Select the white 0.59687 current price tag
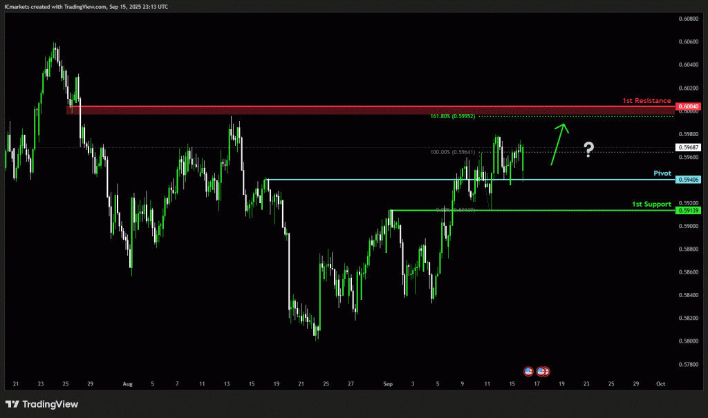Viewport: 708px width, 418px height. [688, 147]
